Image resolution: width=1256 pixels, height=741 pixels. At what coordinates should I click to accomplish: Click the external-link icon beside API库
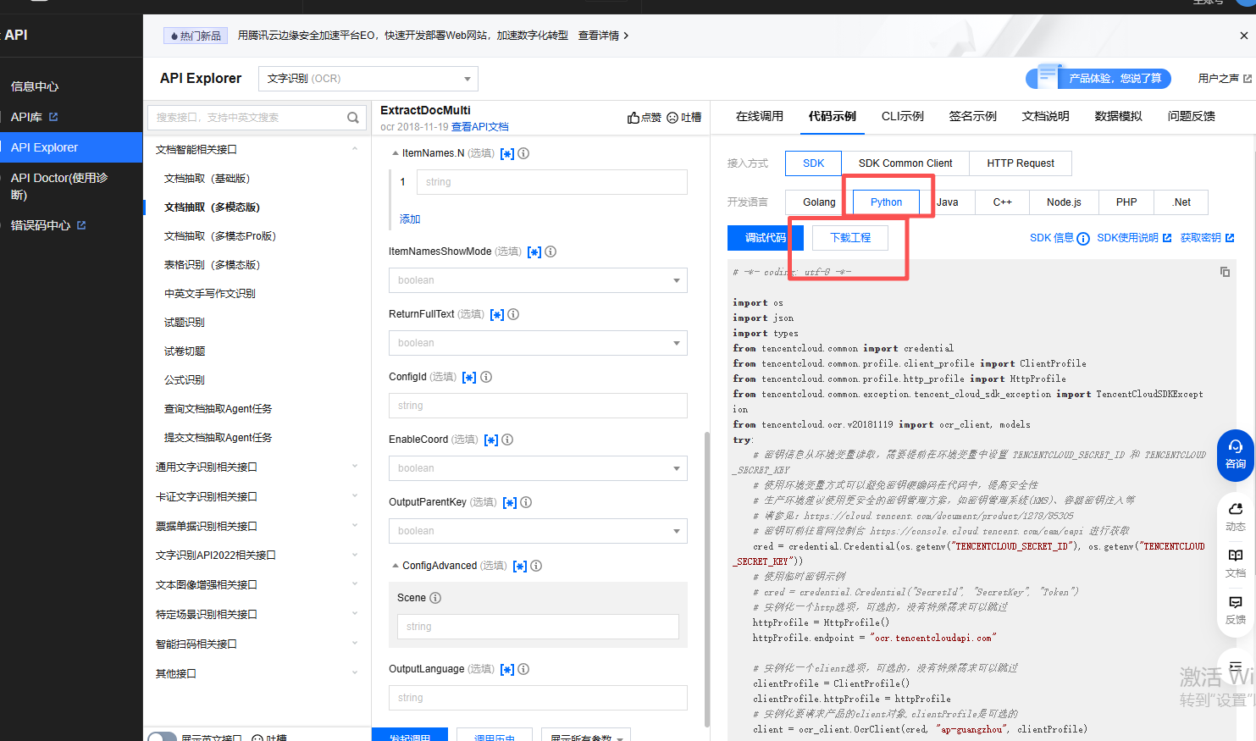coord(53,117)
